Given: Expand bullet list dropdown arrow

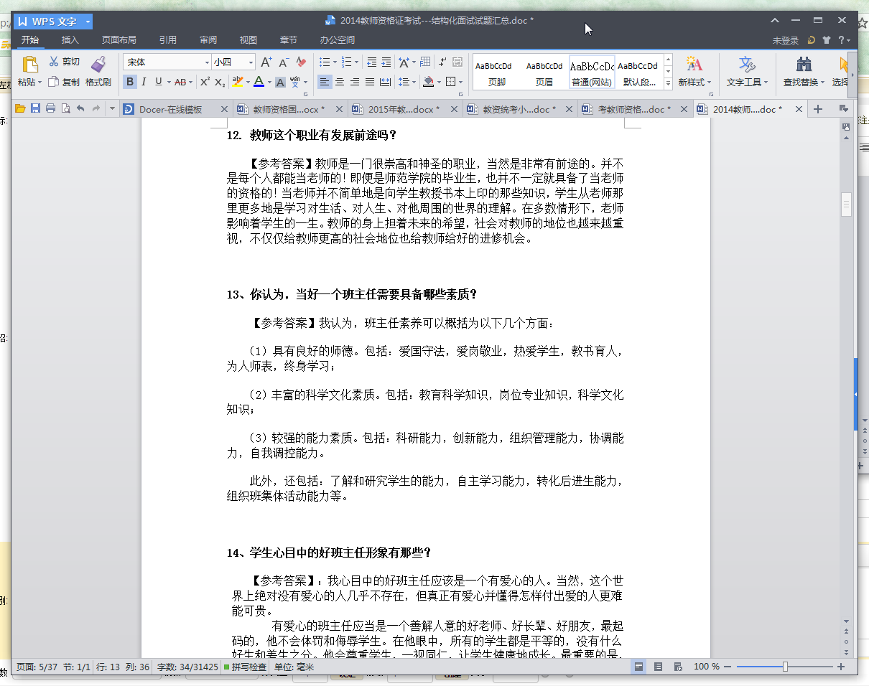Looking at the screenshot, I should click(334, 62).
